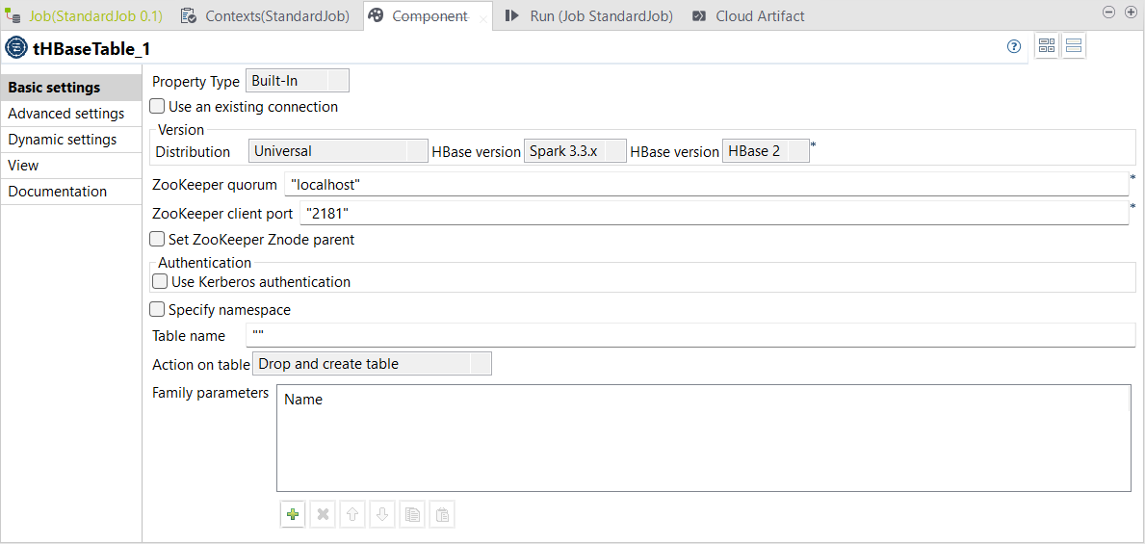Screen dimensions: 1145x544
Task: Click the copy rows icon
Action: coord(412,515)
